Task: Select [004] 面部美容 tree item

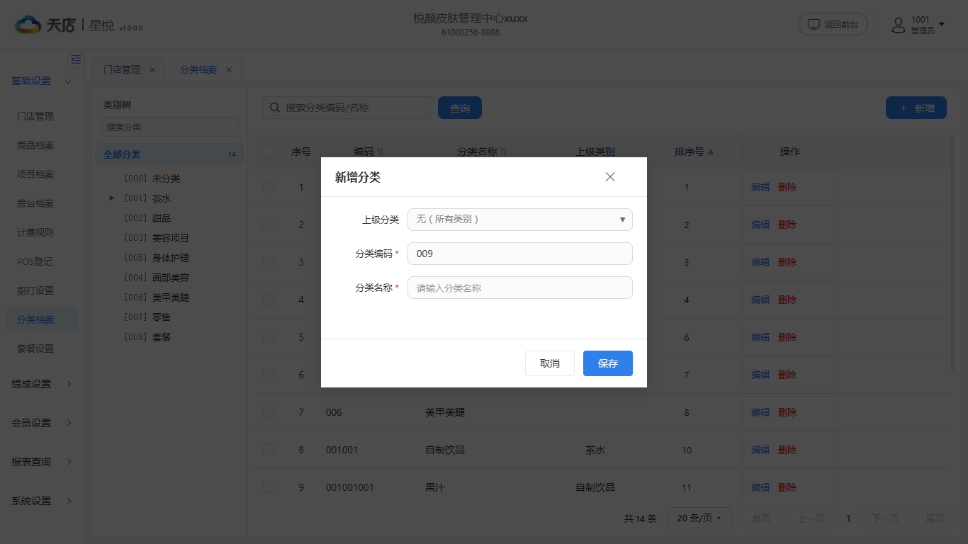Action: [157, 278]
